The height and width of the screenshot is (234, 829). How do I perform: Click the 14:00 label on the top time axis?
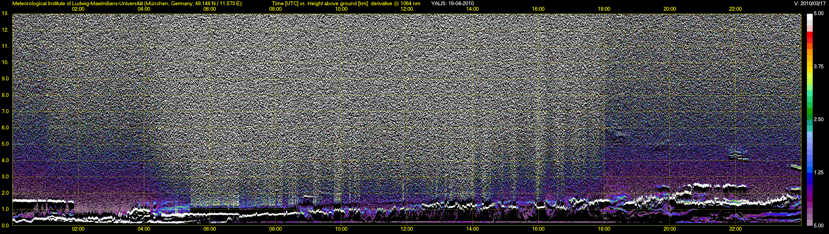[473, 9]
